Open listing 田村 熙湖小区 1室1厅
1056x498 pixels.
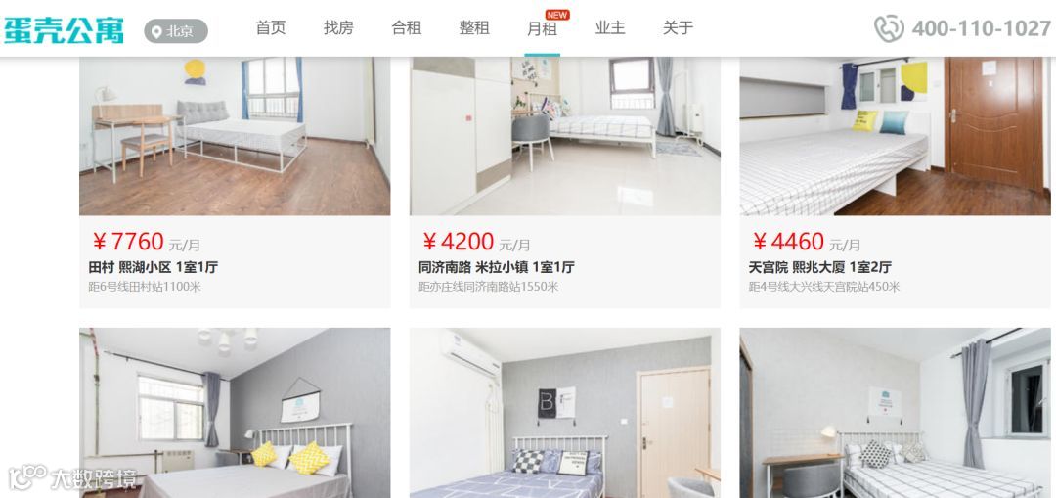click(x=154, y=267)
